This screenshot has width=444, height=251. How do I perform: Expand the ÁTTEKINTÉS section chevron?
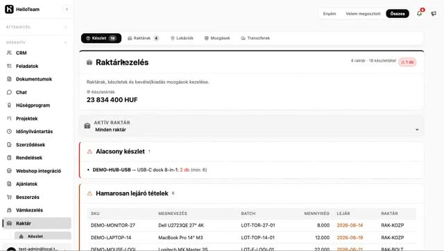[x=66, y=27]
